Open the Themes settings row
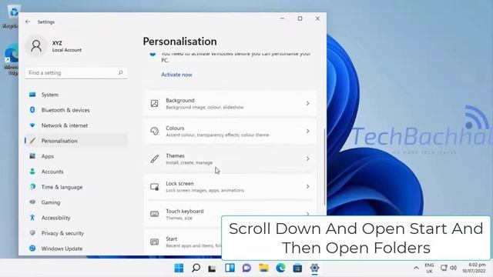The height and width of the screenshot is (277, 493). [x=230, y=159]
